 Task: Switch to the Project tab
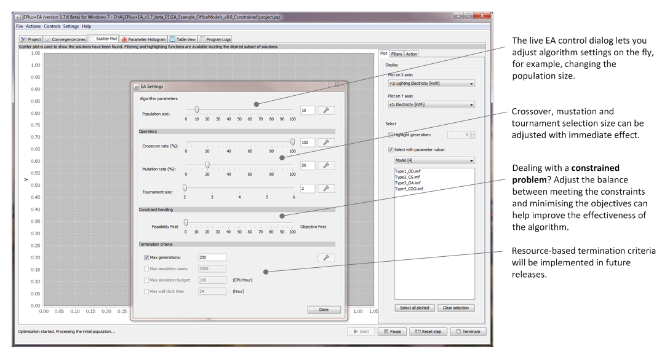31,39
